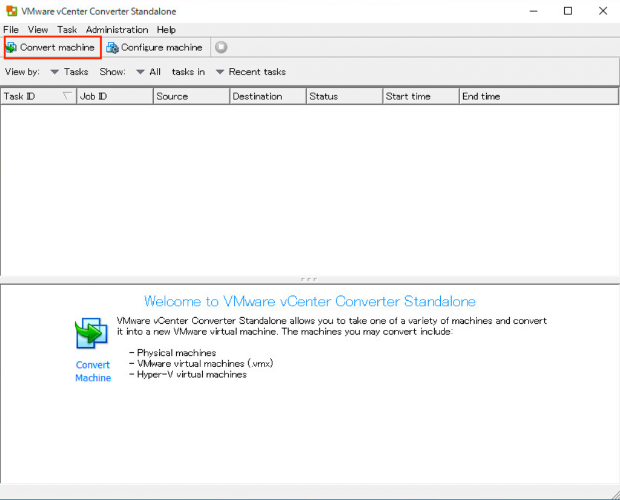Sort by the Source column header

(x=191, y=96)
